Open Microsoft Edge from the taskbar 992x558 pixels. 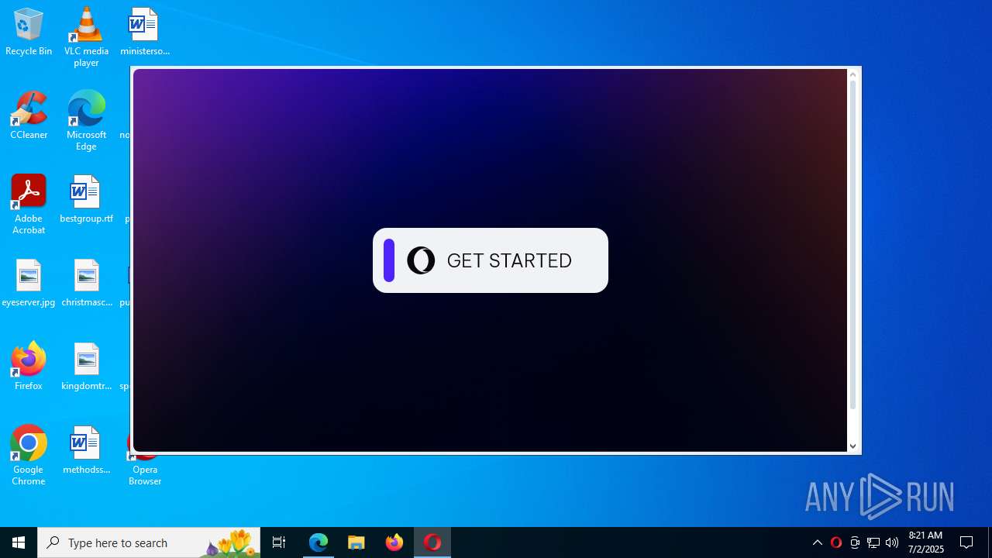(x=319, y=542)
